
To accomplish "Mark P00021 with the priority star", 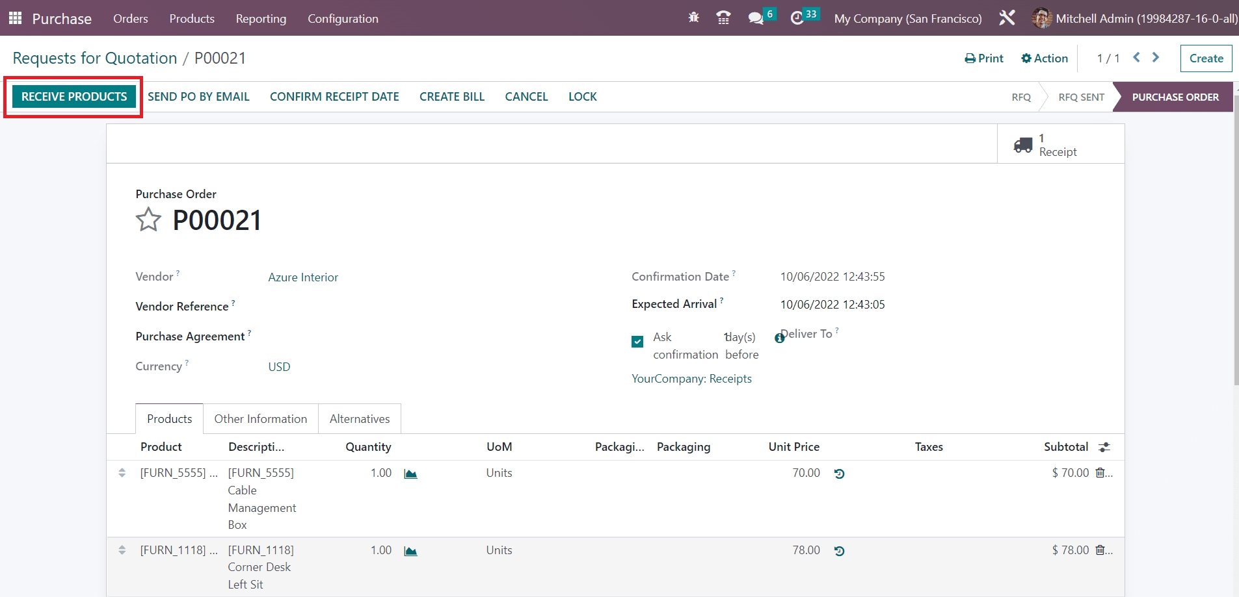I will (x=148, y=220).
